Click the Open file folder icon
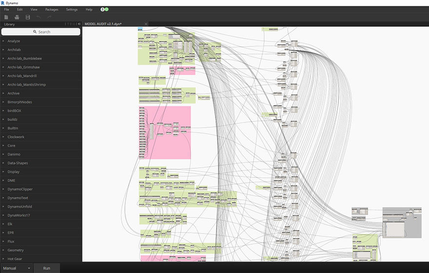The width and height of the screenshot is (429, 273). click(x=17, y=17)
